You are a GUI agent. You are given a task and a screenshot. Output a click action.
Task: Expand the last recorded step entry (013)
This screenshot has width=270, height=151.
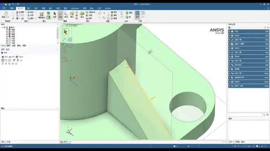tap(229, 86)
